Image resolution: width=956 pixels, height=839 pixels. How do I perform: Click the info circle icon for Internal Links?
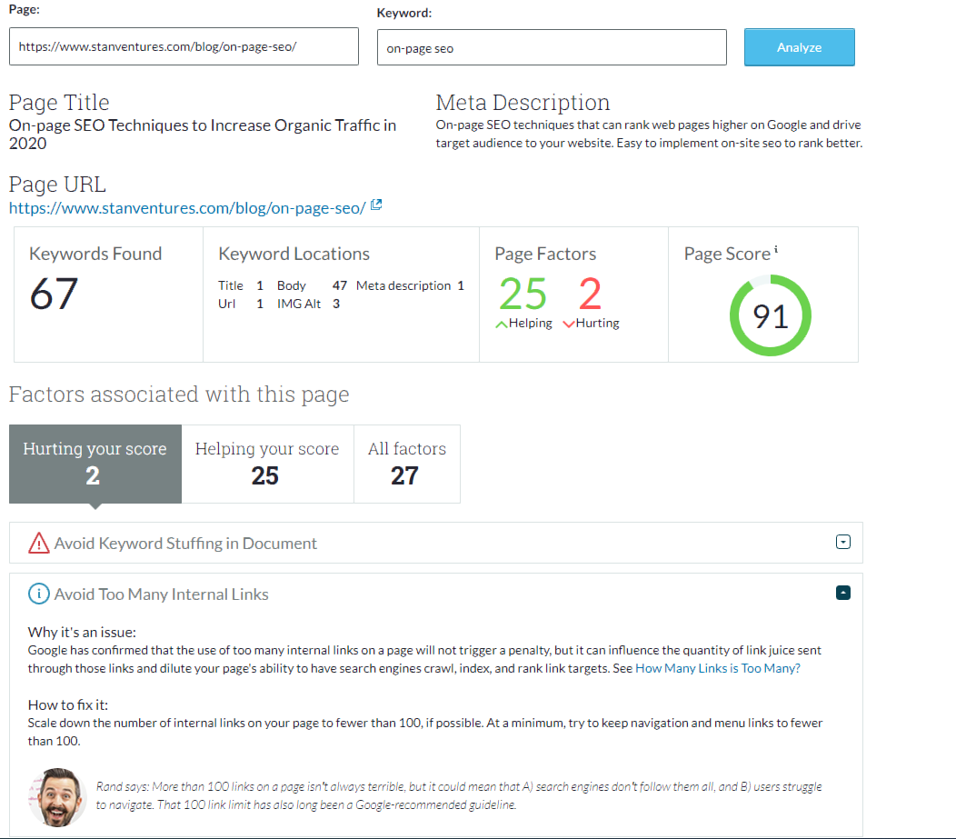tap(38, 594)
